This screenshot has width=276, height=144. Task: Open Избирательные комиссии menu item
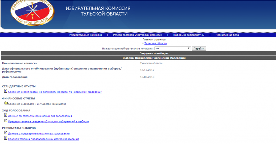85,35
